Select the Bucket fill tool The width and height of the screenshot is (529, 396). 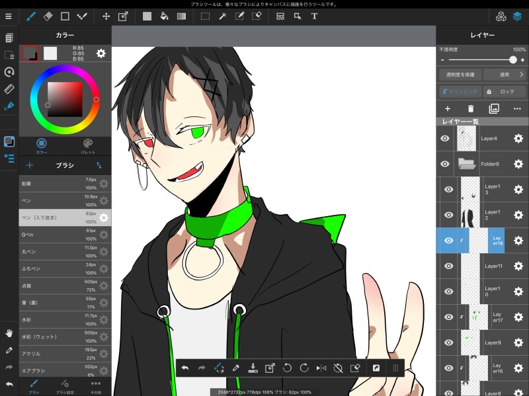tap(164, 16)
